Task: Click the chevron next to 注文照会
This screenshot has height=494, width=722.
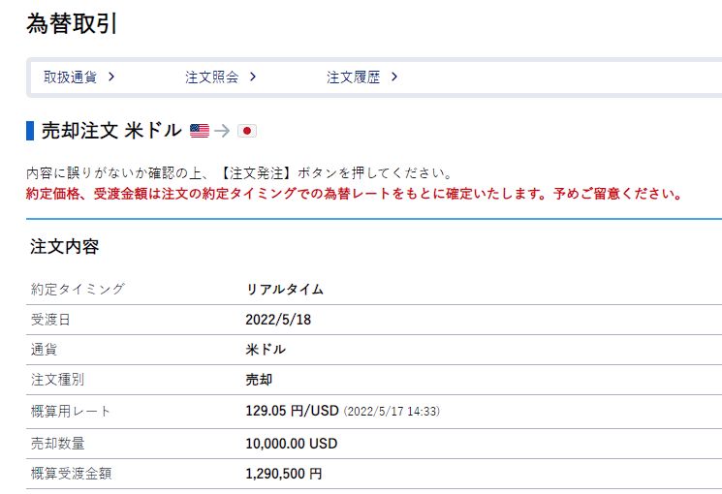Action: coord(253,77)
